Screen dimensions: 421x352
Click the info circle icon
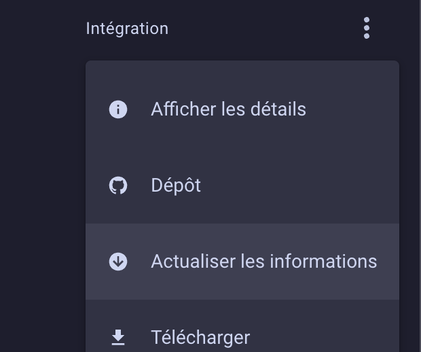[x=118, y=109]
